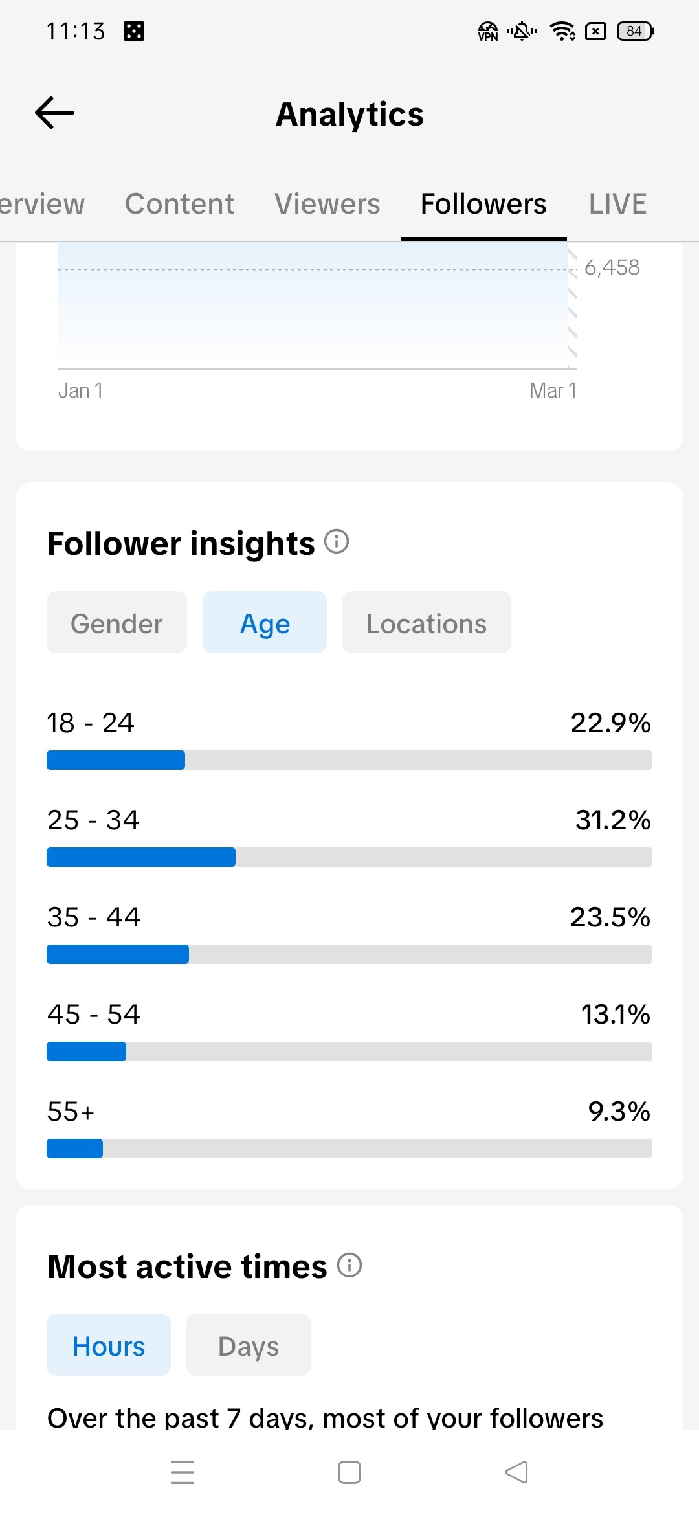This screenshot has height=1515, width=699.
Task: Tap the back arrow icon
Action: 54,113
